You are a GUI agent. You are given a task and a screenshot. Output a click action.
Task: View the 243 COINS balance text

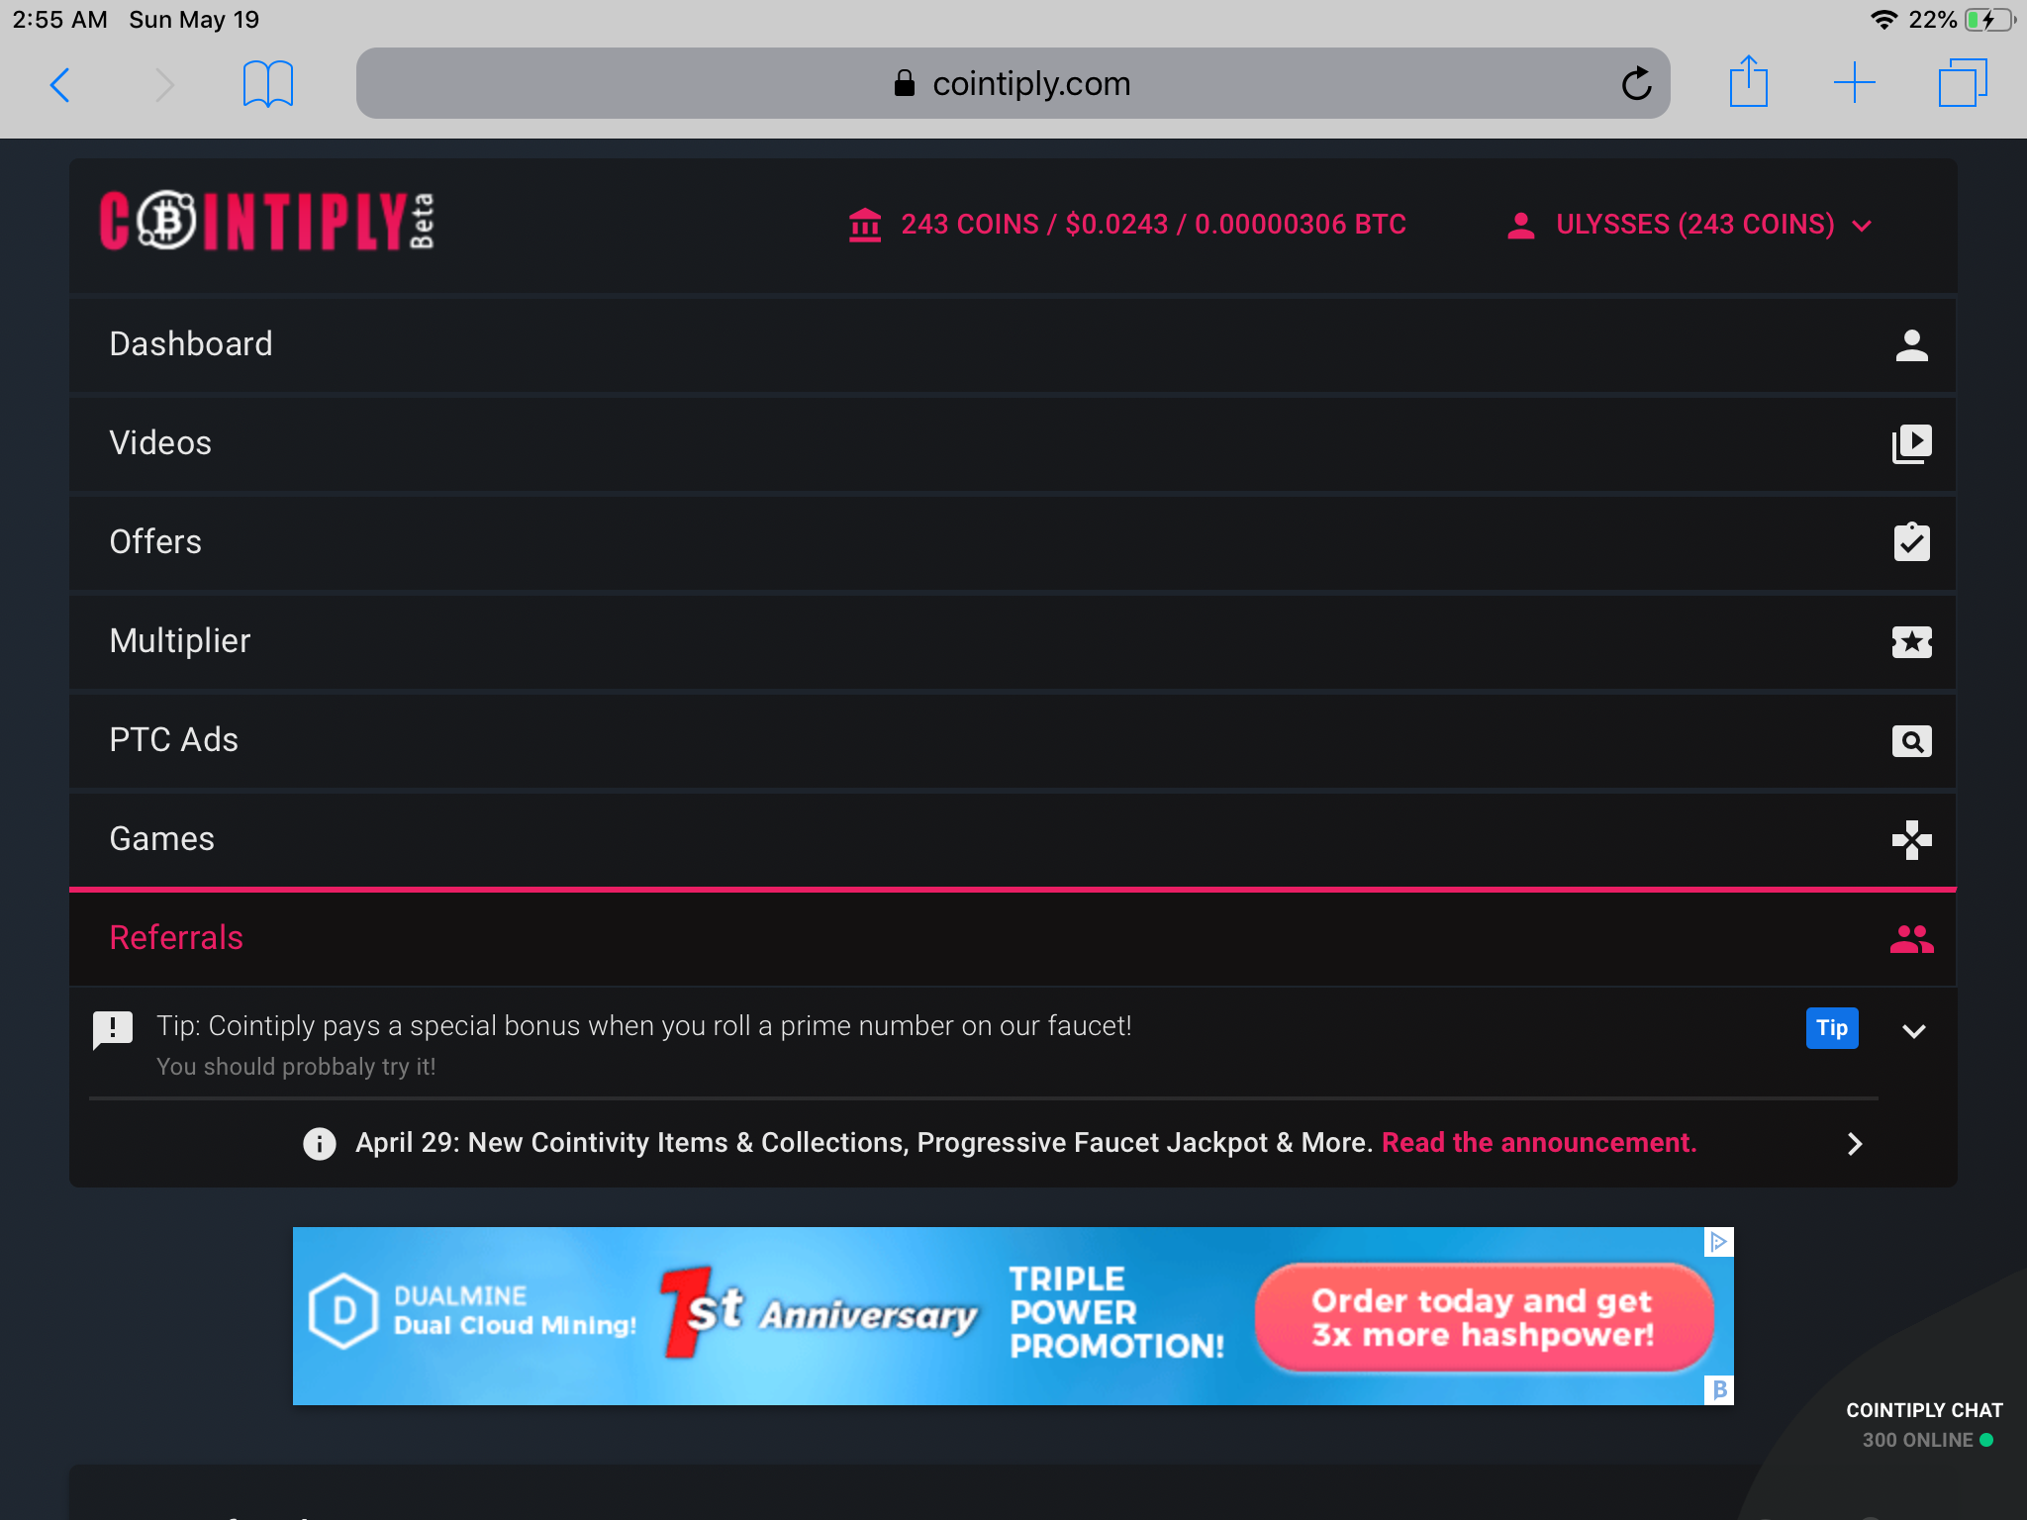pos(1153,225)
